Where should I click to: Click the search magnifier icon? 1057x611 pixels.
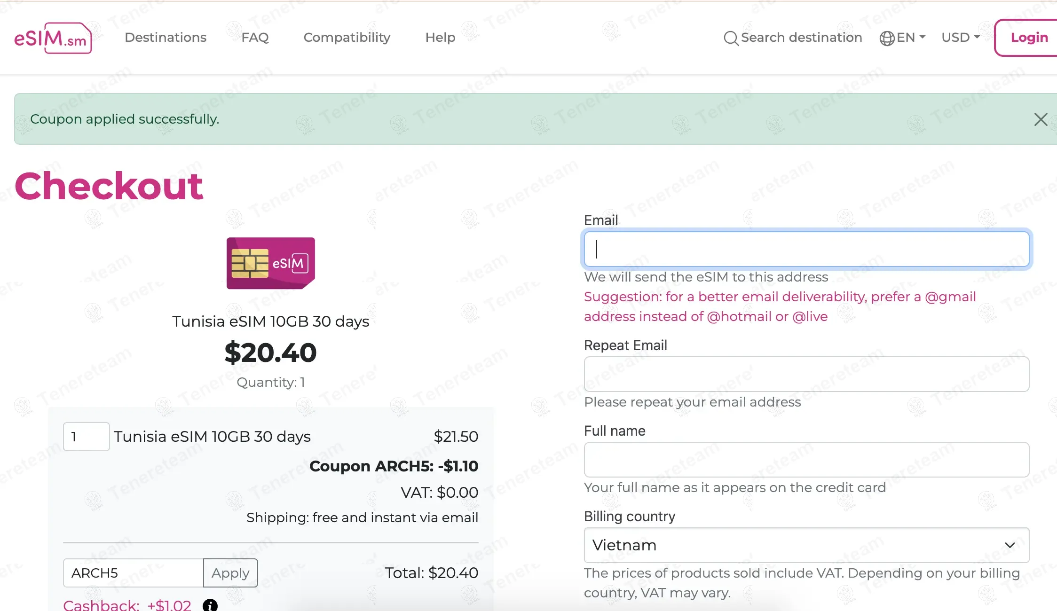click(x=730, y=38)
